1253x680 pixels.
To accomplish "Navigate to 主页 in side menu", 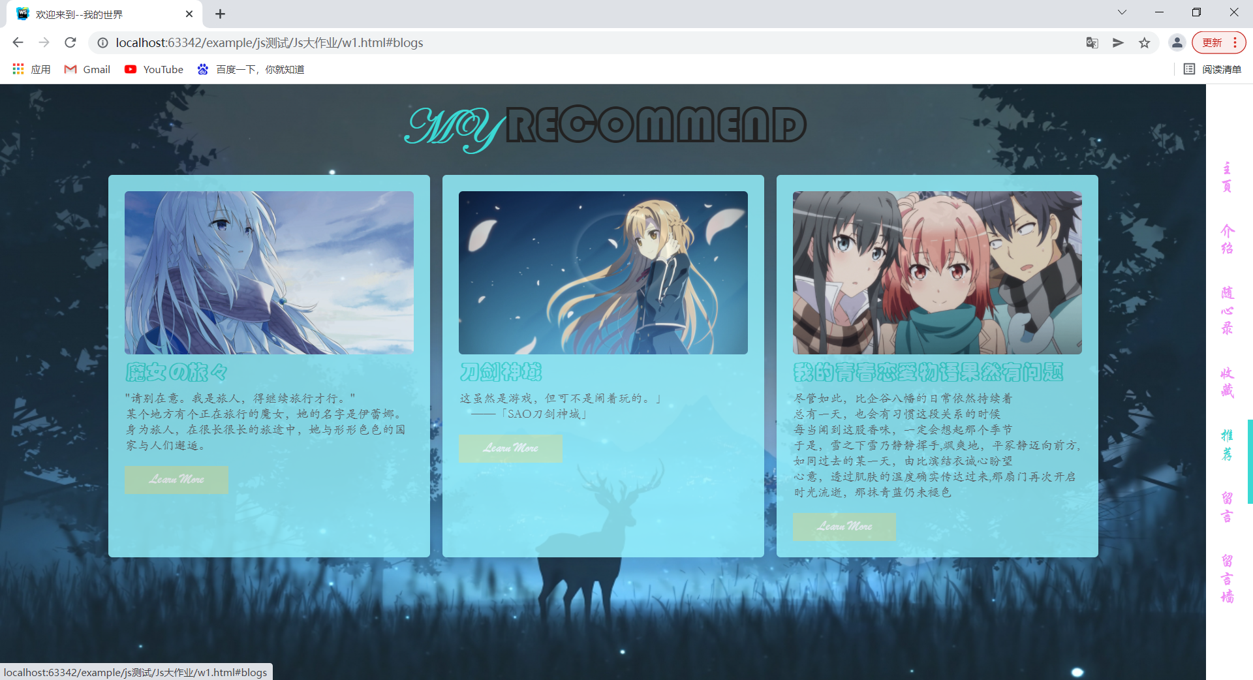I will (x=1227, y=178).
